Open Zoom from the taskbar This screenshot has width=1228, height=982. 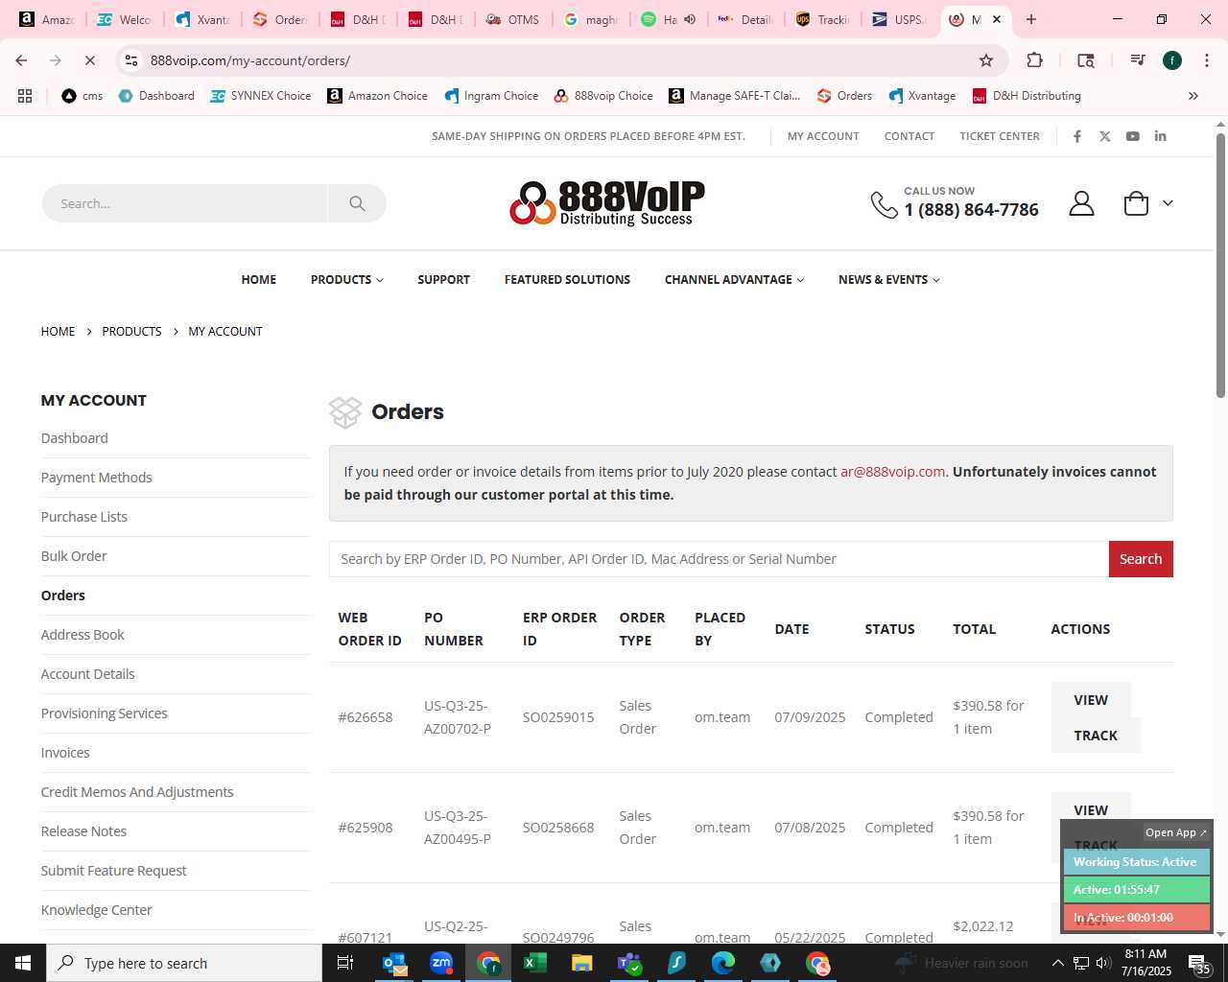pyautogui.click(x=441, y=963)
